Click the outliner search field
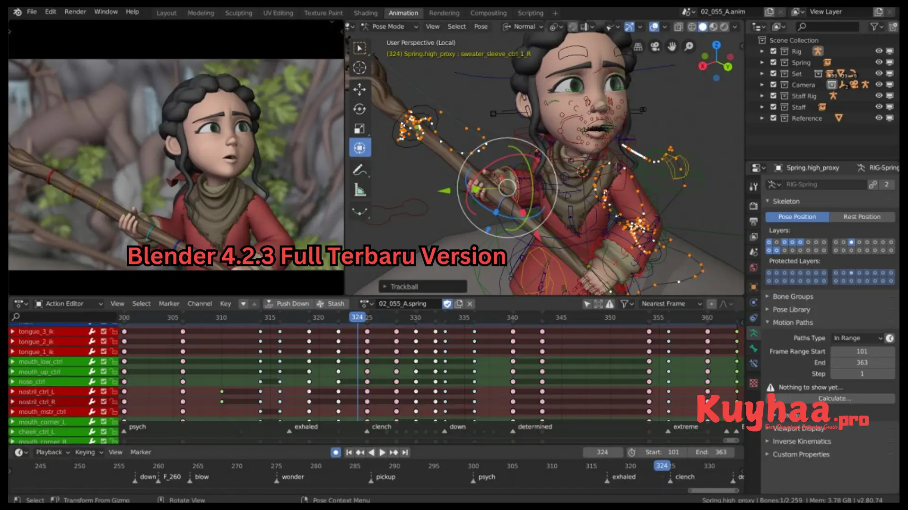This screenshot has height=510, width=908. click(827, 27)
